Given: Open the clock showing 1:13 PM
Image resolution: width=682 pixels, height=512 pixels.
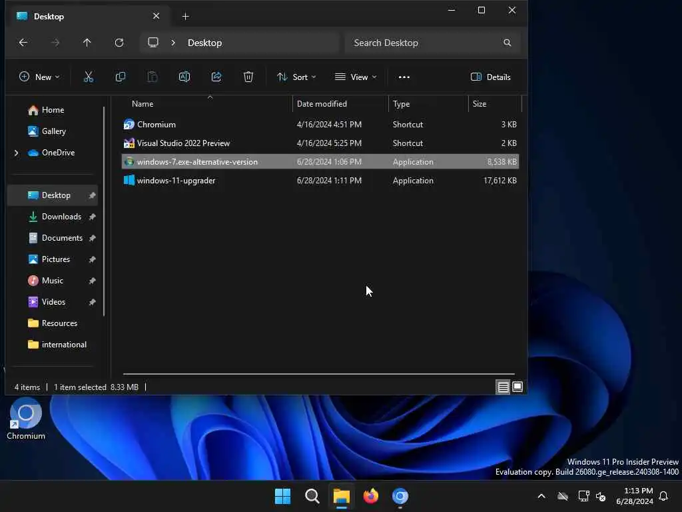Looking at the screenshot, I should pos(635,496).
